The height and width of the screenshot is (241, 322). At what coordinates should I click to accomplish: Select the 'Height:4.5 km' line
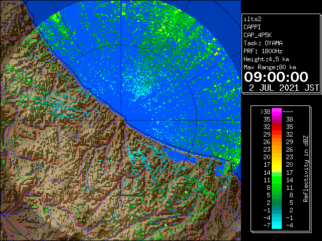coord(266,59)
